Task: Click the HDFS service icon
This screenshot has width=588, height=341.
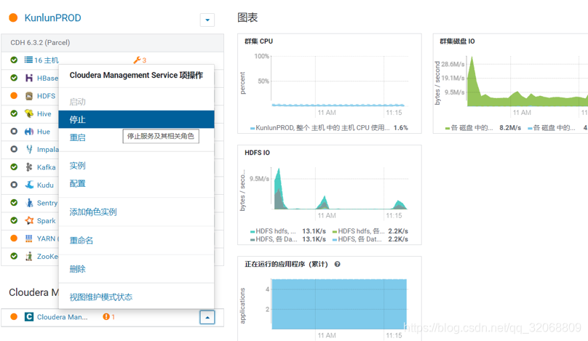Action: 29,96
